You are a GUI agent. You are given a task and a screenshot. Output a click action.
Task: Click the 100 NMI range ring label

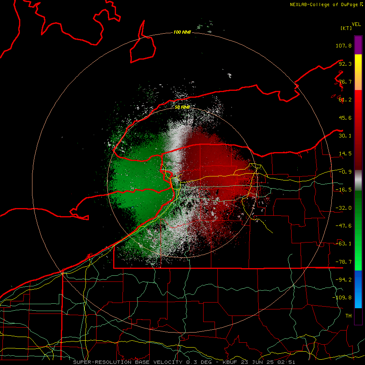[x=182, y=32]
